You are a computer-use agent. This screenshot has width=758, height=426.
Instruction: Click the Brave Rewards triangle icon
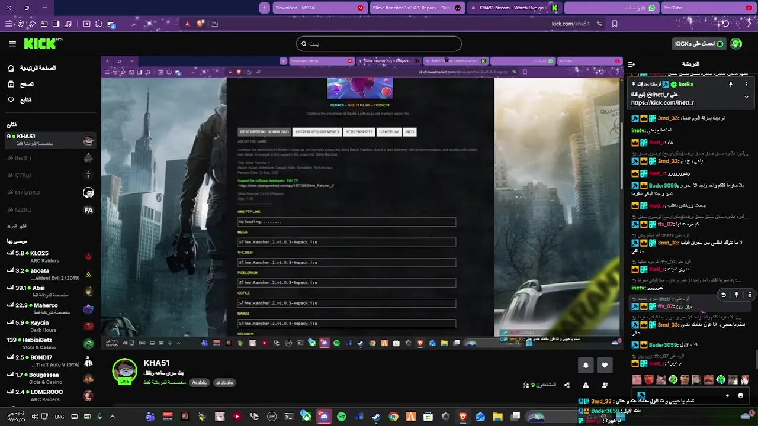(188, 24)
